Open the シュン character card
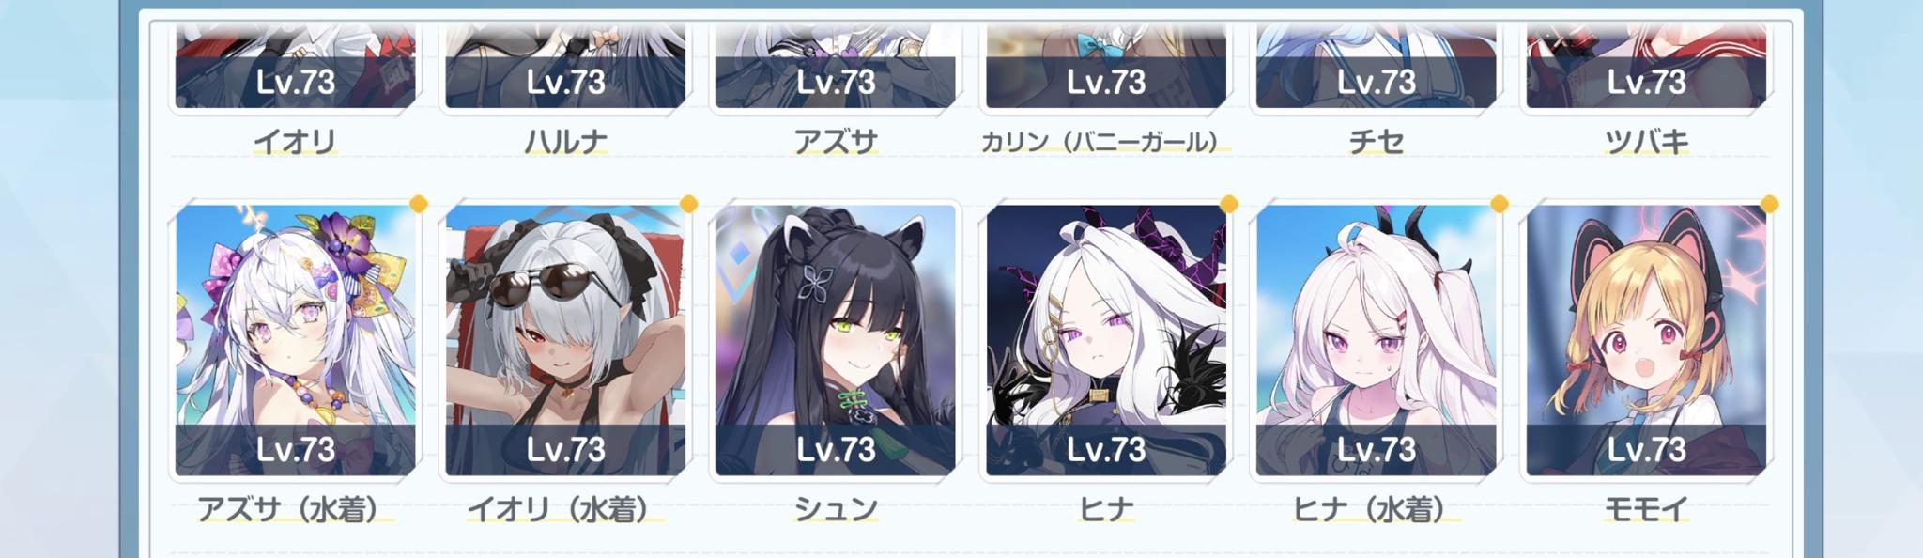 pyautogui.click(x=836, y=340)
